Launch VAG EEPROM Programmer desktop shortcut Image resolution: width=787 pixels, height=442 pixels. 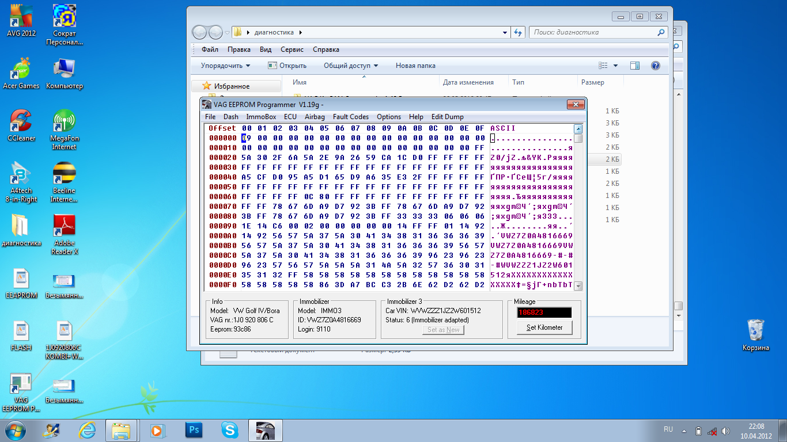pyautogui.click(x=21, y=392)
